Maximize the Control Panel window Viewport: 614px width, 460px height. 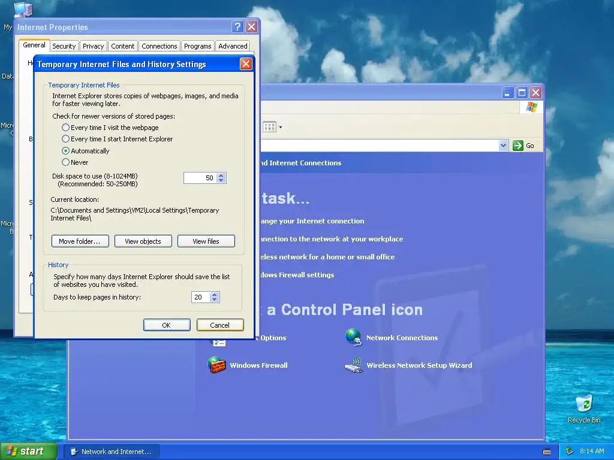pos(522,93)
